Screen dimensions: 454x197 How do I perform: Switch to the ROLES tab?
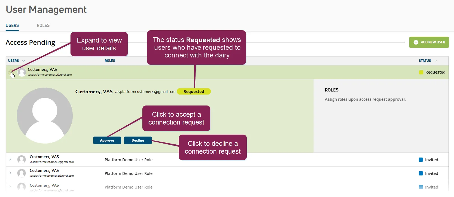point(43,25)
